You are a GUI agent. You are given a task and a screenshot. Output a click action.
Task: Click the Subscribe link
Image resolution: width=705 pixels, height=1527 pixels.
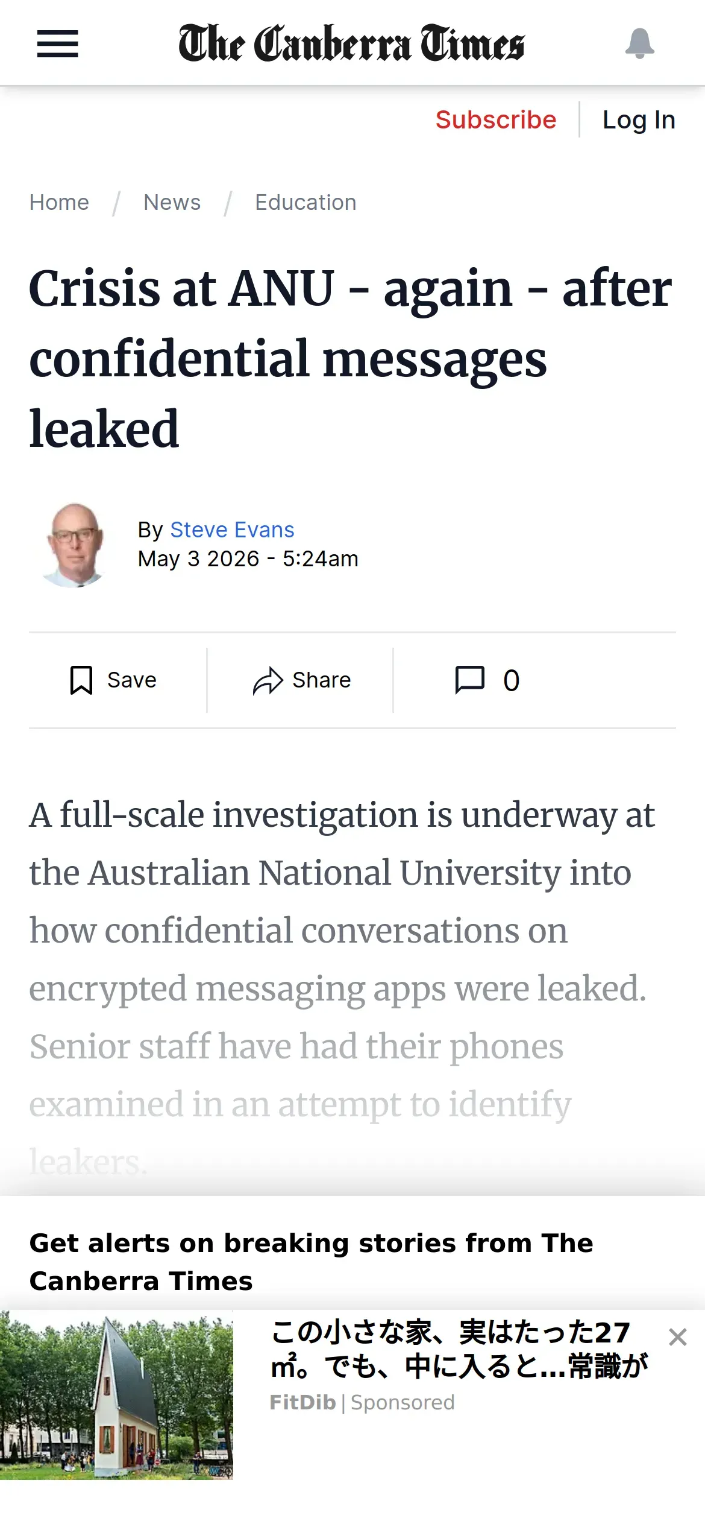496,119
